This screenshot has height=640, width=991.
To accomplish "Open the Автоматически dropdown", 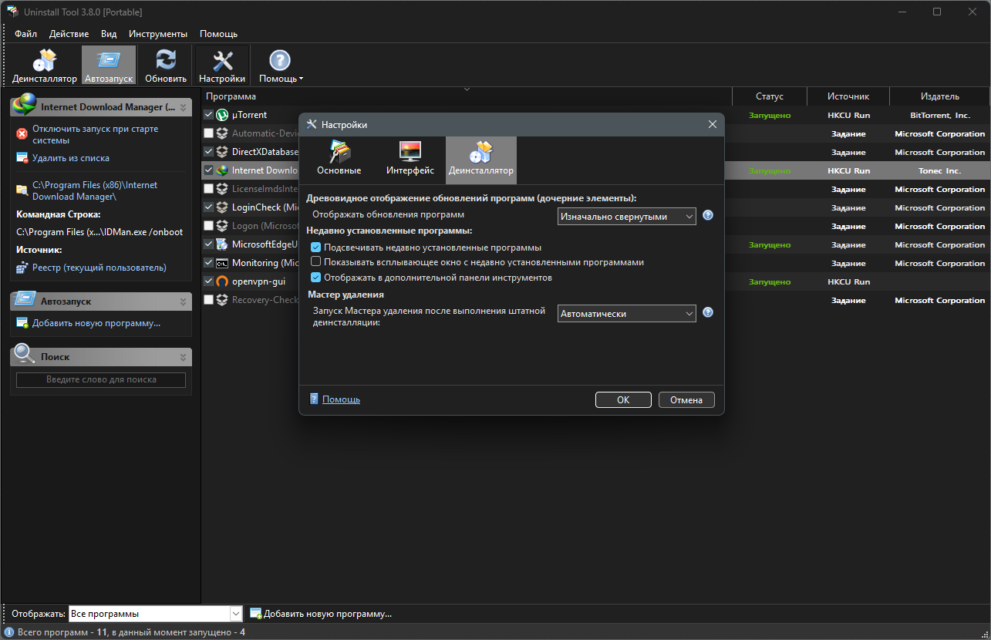I will pos(626,314).
